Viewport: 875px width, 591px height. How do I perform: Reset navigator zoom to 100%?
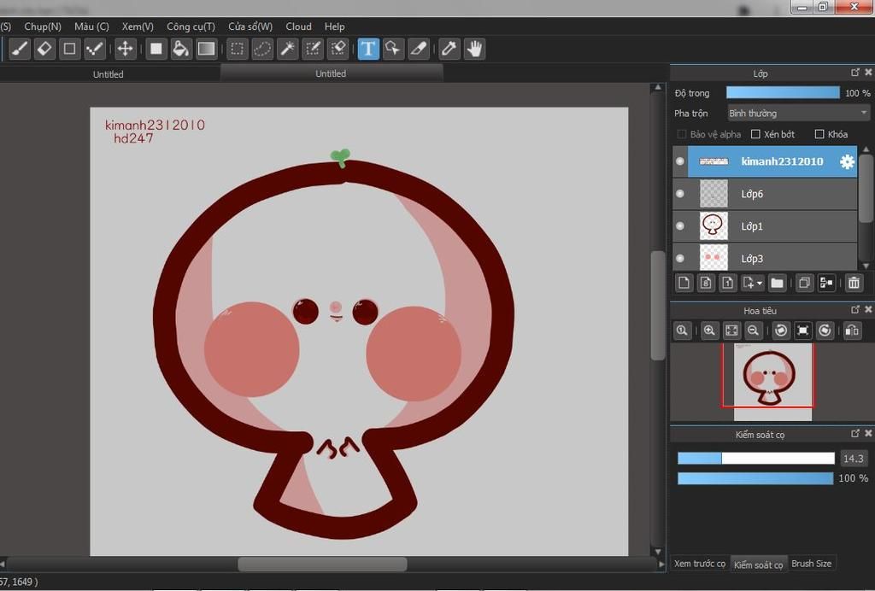point(682,331)
